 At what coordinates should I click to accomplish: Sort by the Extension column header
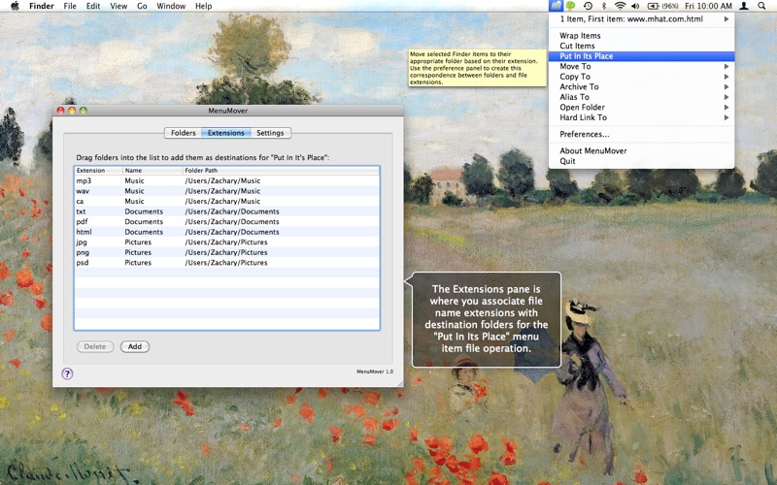[x=99, y=171]
